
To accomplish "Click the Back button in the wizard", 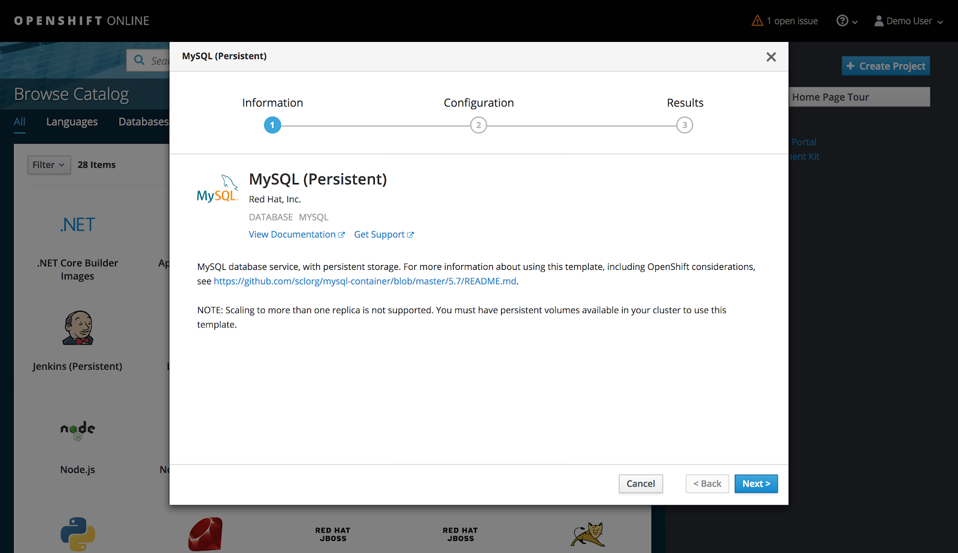I will (x=708, y=484).
